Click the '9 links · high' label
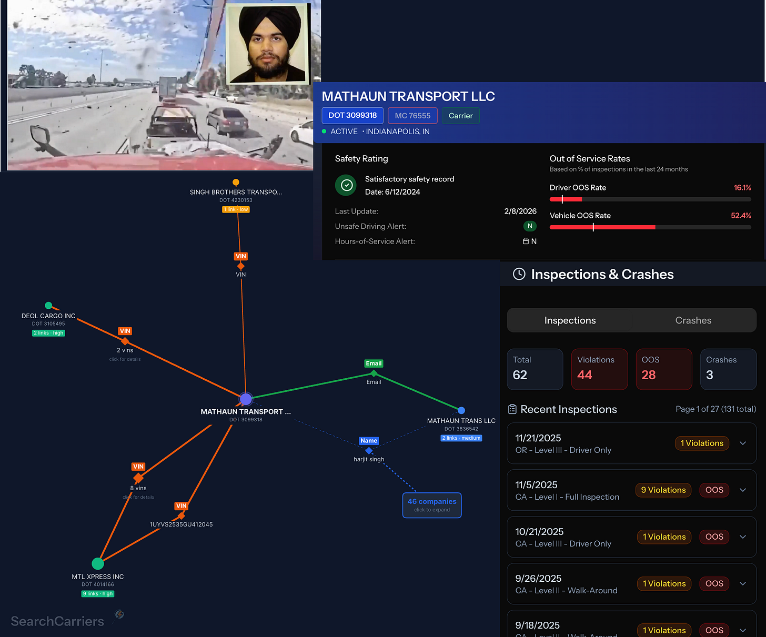Image resolution: width=766 pixels, height=637 pixels. [x=98, y=594]
